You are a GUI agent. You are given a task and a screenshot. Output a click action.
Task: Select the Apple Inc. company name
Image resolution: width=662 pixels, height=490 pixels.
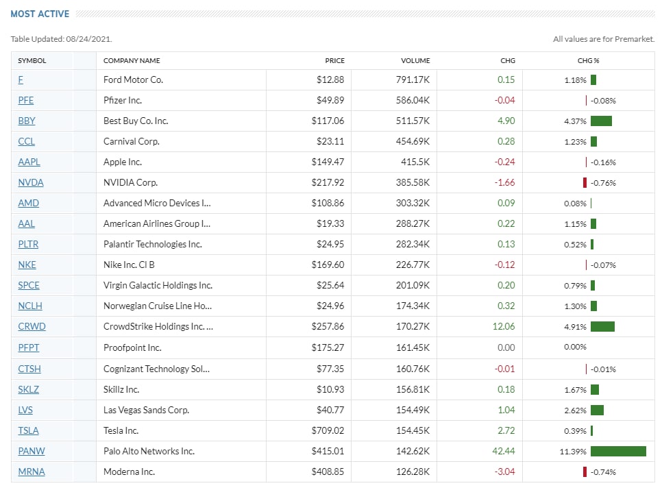coord(123,162)
